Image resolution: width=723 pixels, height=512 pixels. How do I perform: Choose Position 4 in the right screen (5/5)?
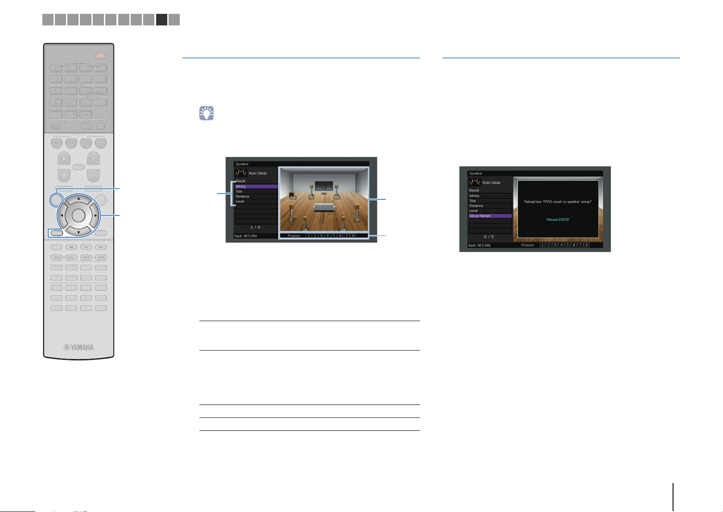tap(561, 245)
